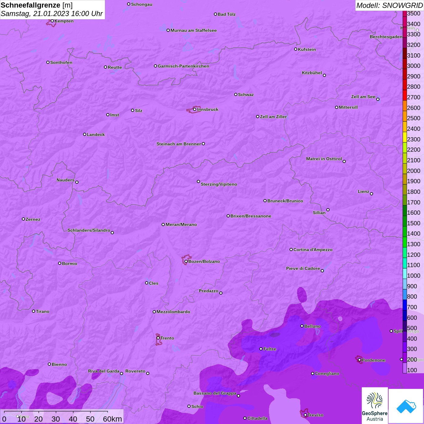Click the Garmisch-Partenkirchen label

[184, 66]
